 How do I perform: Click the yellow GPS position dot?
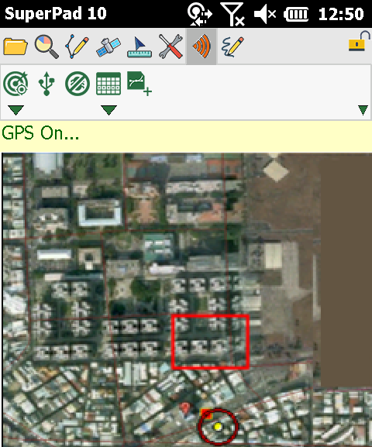pos(218,427)
